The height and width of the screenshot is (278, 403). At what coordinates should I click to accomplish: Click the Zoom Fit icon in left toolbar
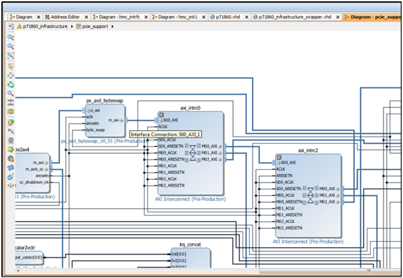point(11,56)
